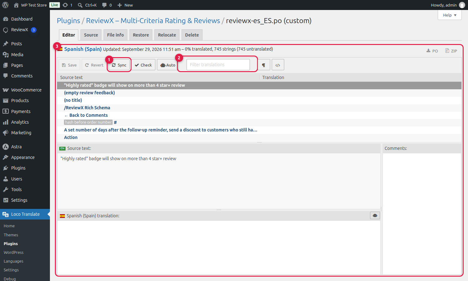The image size is (468, 281).
Task: Click the robot suggest translation icon
Action: click(x=375, y=215)
